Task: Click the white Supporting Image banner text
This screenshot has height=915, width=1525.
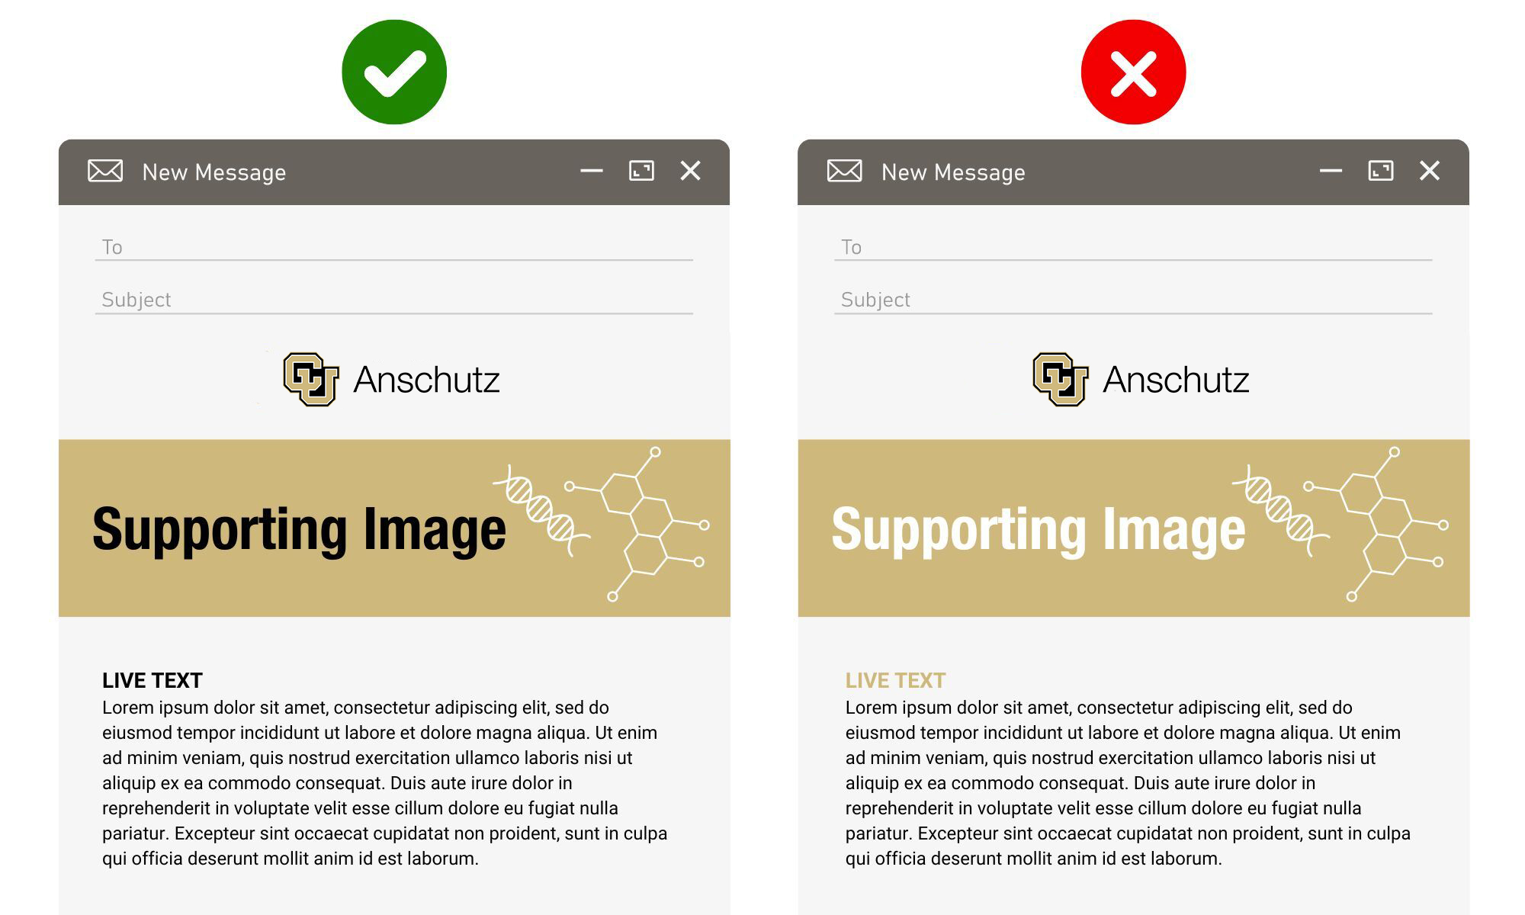Action: 1039,529
